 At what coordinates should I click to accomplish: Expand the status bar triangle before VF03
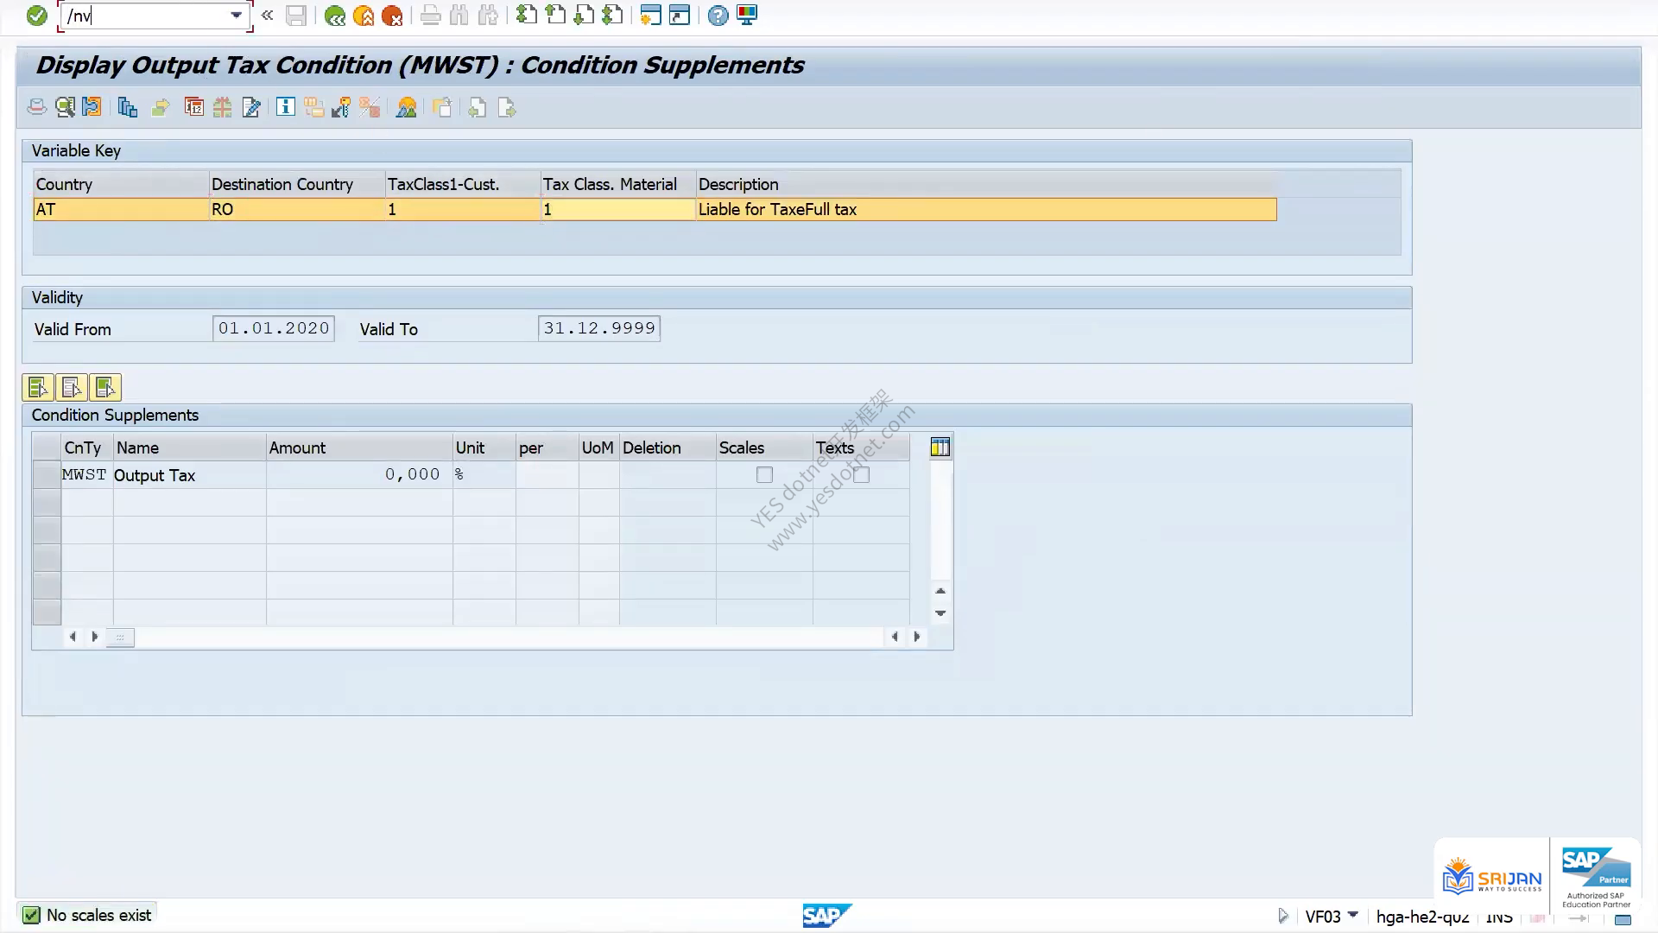click(x=1282, y=916)
